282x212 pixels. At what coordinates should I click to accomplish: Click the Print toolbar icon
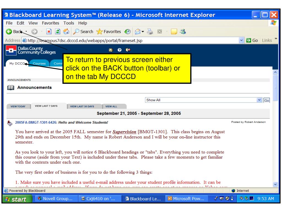point(150,31)
